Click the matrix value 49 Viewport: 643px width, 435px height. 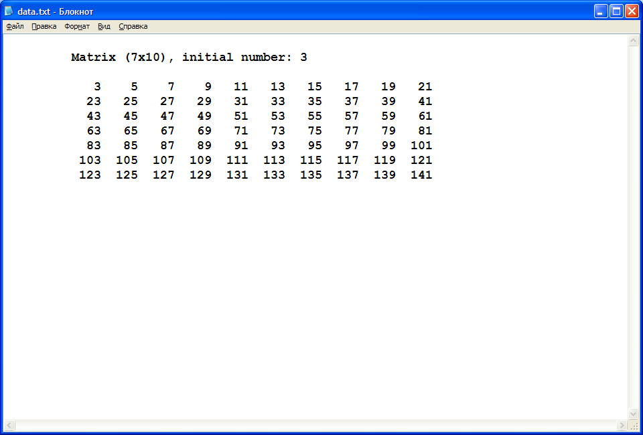click(204, 116)
